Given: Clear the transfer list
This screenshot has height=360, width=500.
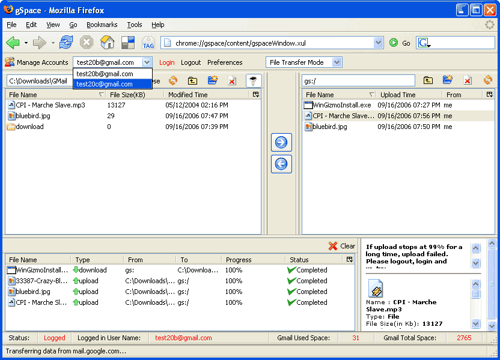Looking at the screenshot, I should pos(342,246).
